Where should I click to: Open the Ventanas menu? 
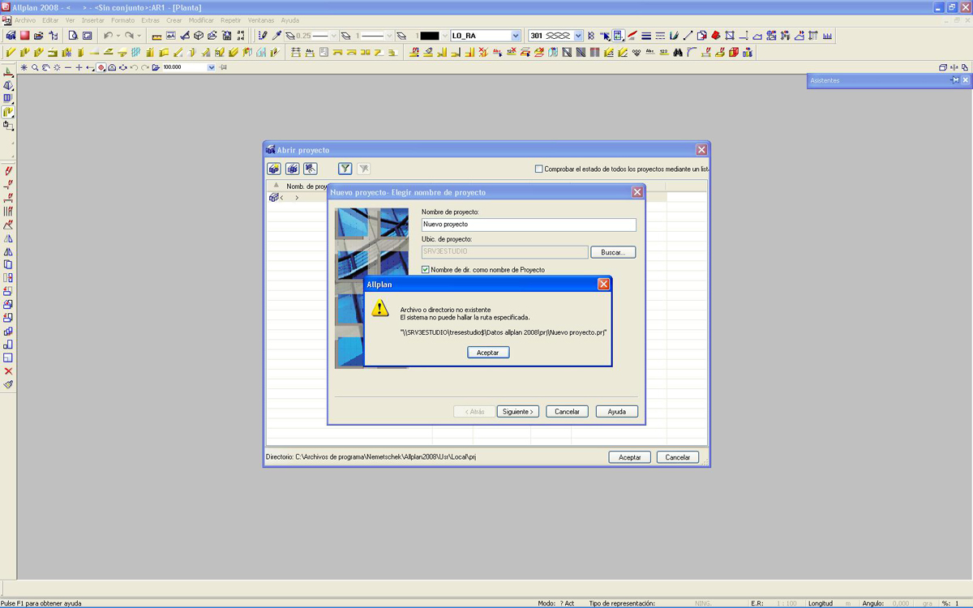click(261, 20)
